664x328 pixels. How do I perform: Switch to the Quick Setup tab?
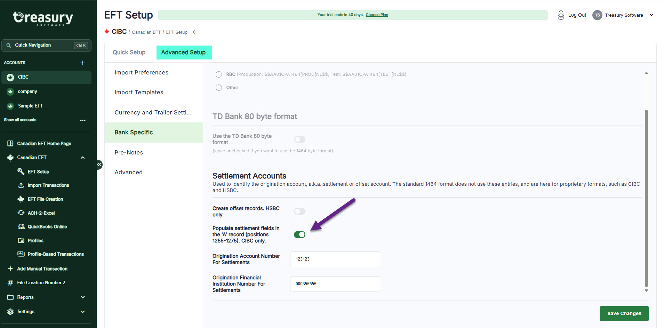click(x=129, y=52)
